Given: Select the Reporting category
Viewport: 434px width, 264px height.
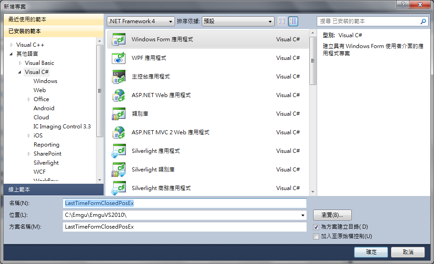Looking at the screenshot, I should point(46,145).
